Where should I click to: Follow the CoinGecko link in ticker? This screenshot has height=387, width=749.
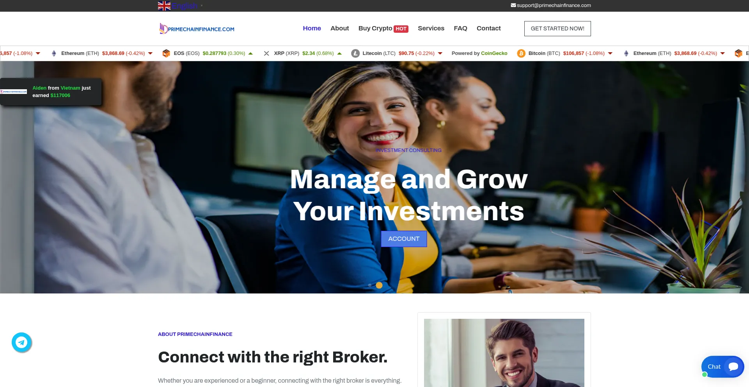[494, 53]
